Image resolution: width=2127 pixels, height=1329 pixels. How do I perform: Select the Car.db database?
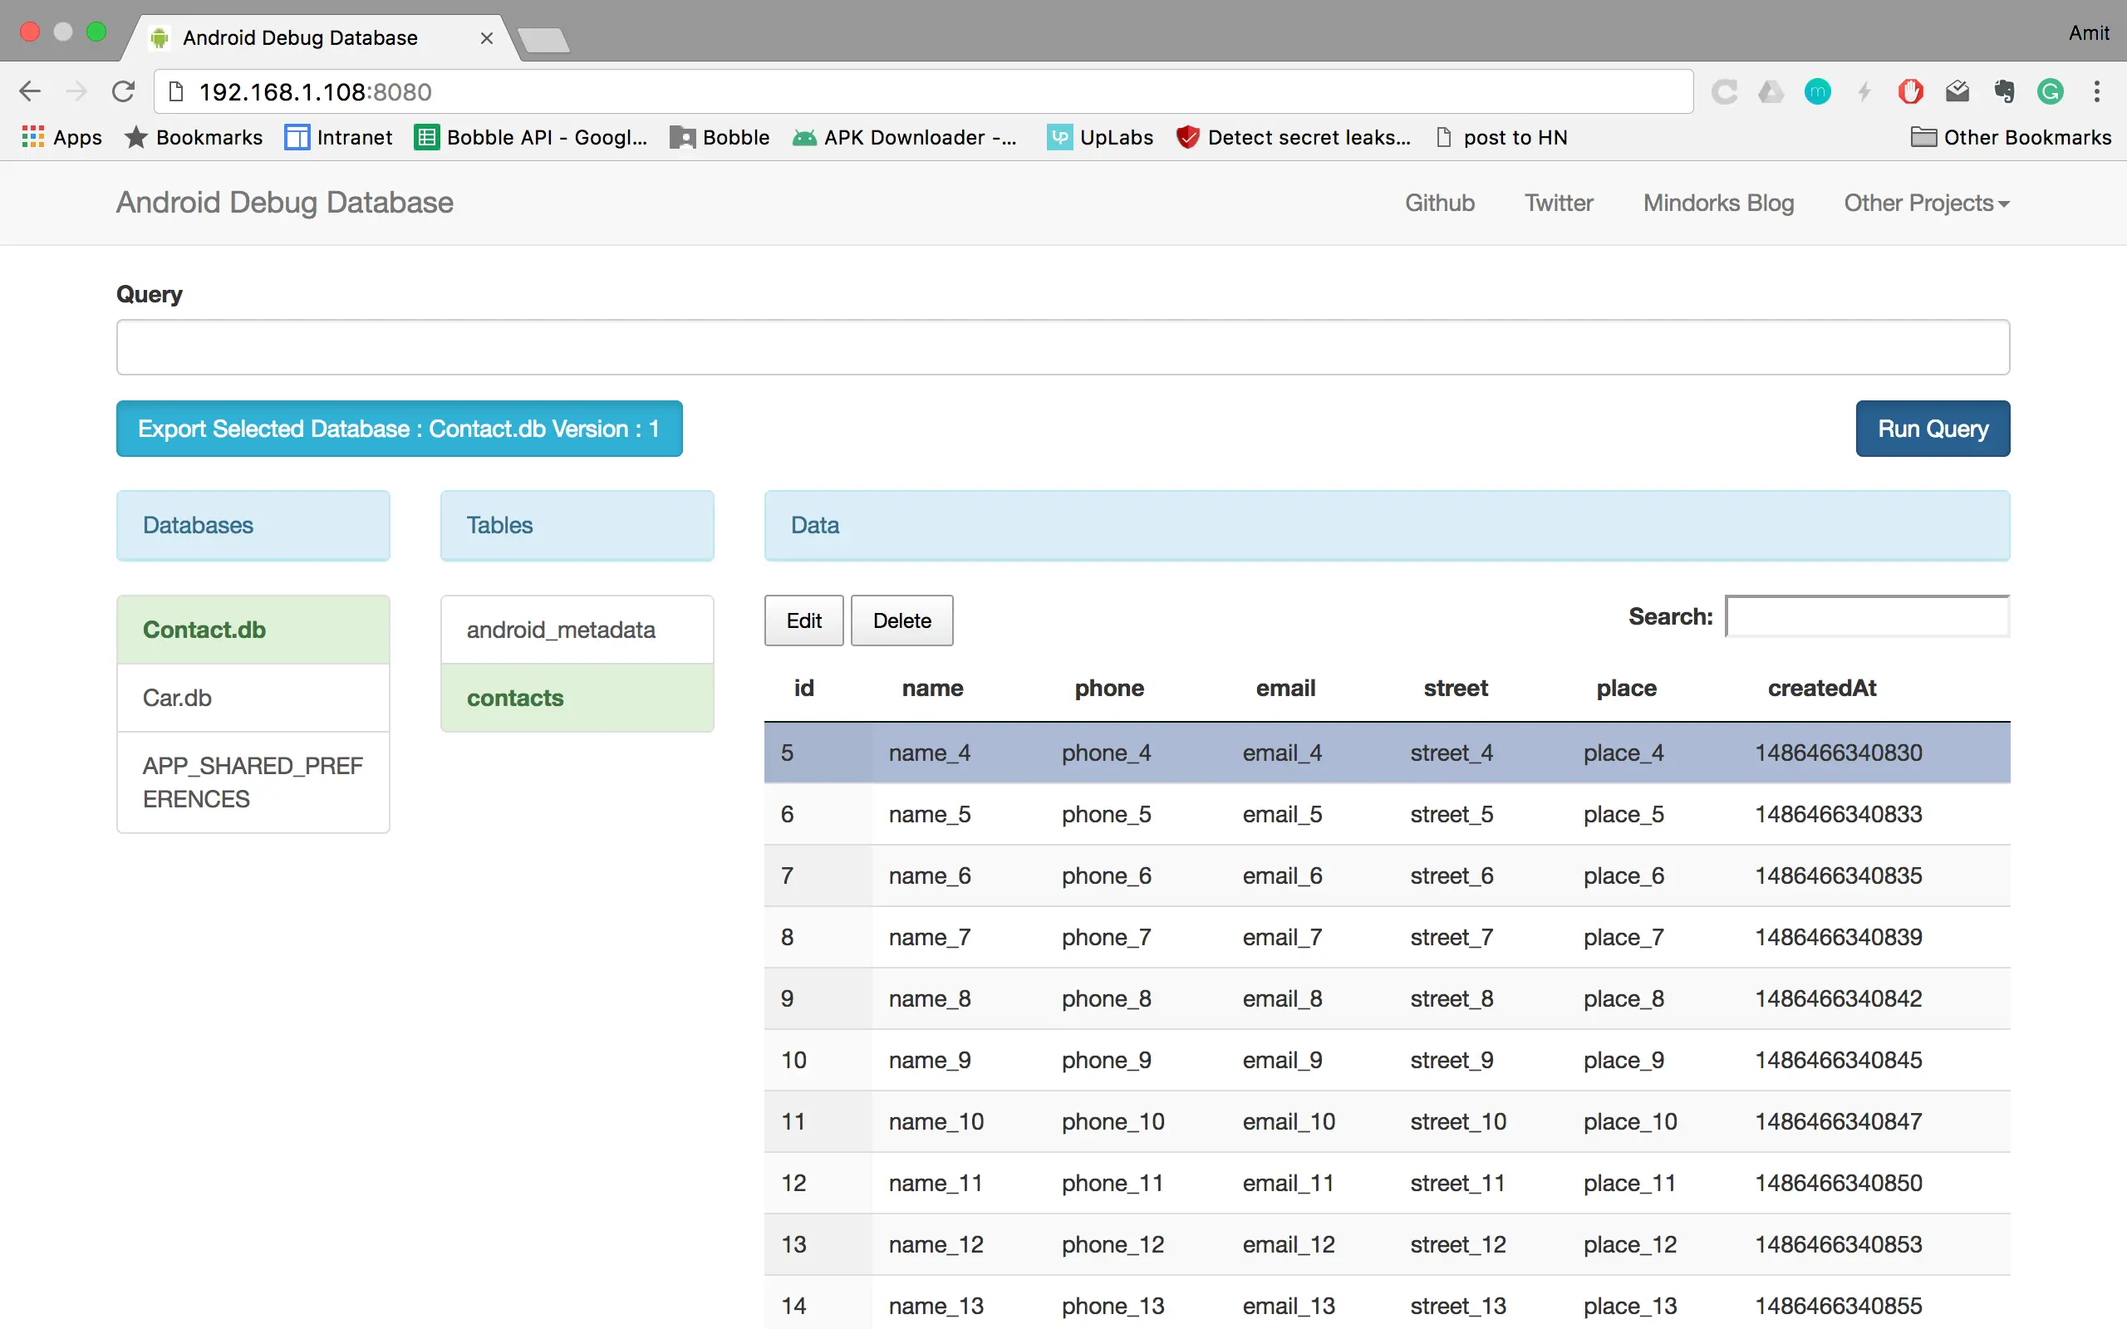253,698
